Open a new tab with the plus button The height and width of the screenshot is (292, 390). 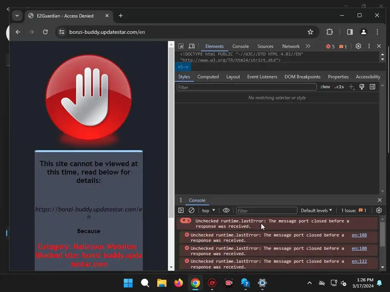point(121,16)
